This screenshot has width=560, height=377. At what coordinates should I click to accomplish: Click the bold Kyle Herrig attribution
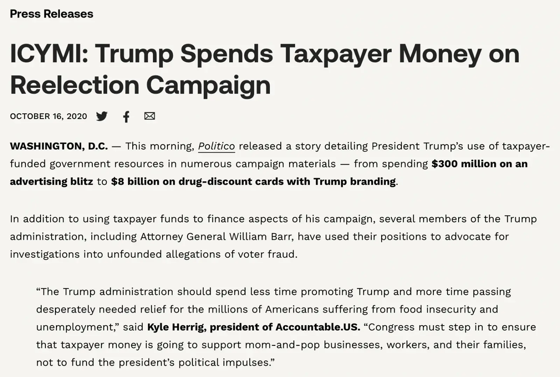pyautogui.click(x=253, y=327)
